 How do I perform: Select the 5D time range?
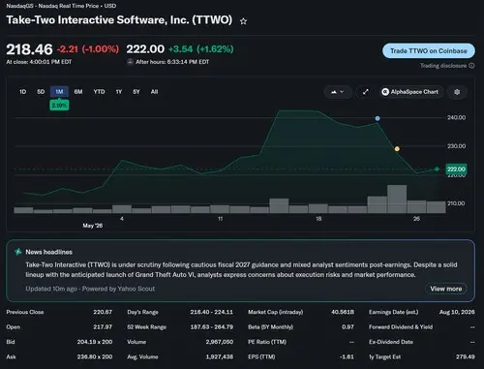41,92
